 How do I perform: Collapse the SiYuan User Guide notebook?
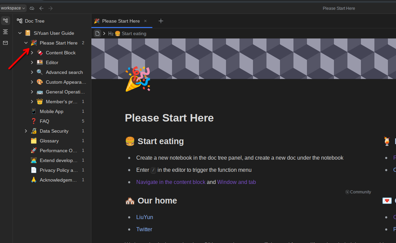pyautogui.click(x=20, y=33)
